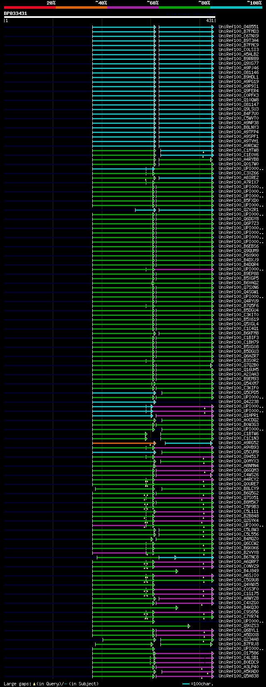Image resolution: width=266 pixels, height=687 pixels.
Task: Select hit label UniRef100_B6EBS6
Action: pos(239,246)
